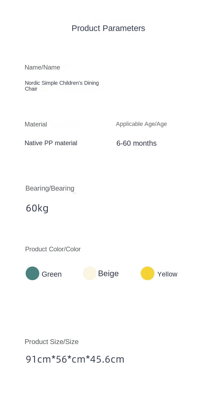This screenshot has width=211, height=401.
Task: Pick the yellow color swatch
Action: coord(147,273)
